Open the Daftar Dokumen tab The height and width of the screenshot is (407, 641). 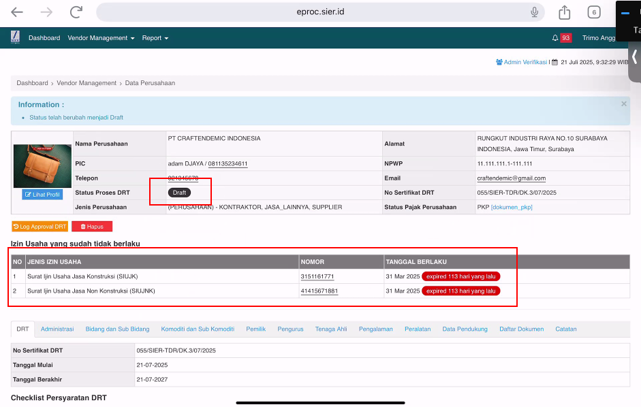tap(521, 329)
